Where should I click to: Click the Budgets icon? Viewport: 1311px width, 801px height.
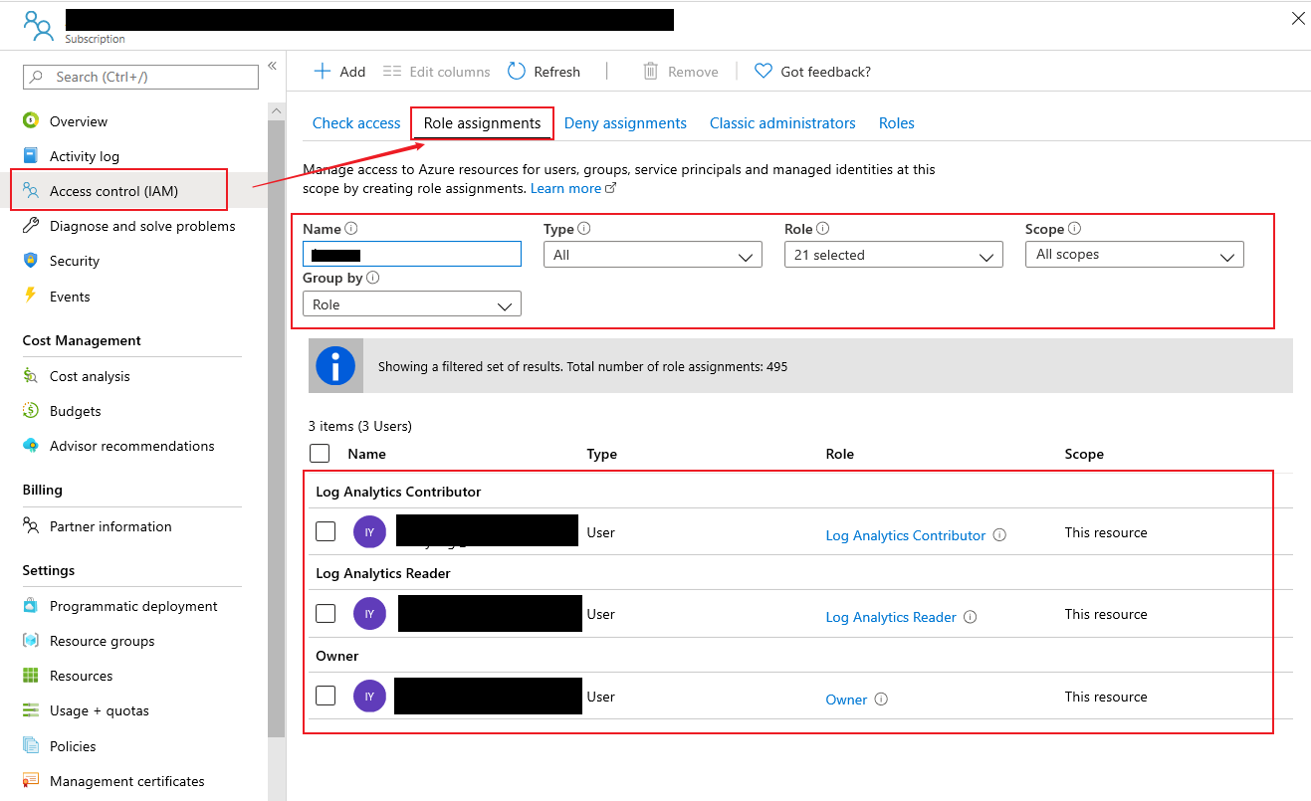click(x=30, y=410)
